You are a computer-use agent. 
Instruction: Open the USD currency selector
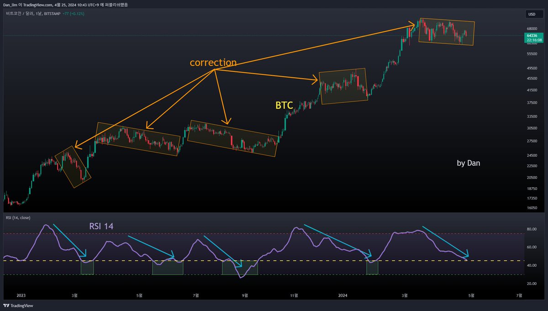click(533, 14)
